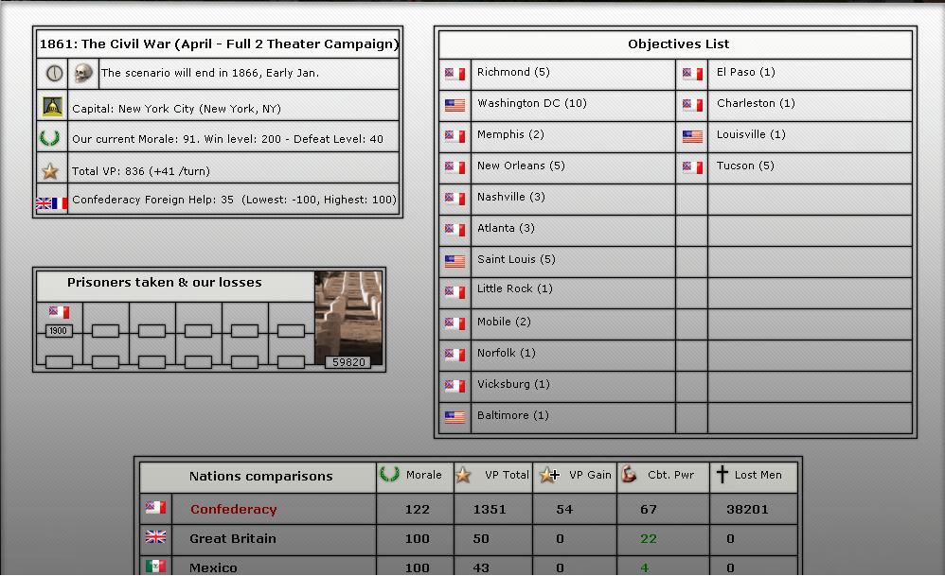Click the Great Britain flag in Nations comparisons
Image resolution: width=945 pixels, height=576 pixels.
coord(155,537)
